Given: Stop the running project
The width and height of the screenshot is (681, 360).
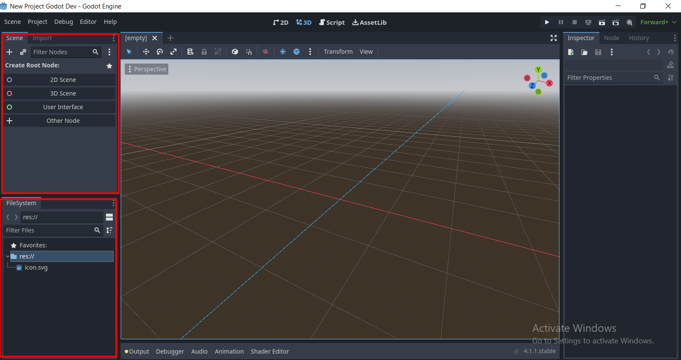Looking at the screenshot, I should point(575,22).
